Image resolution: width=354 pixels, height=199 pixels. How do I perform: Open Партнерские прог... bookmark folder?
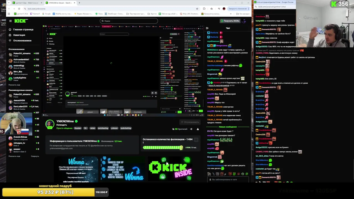coord(135,14)
